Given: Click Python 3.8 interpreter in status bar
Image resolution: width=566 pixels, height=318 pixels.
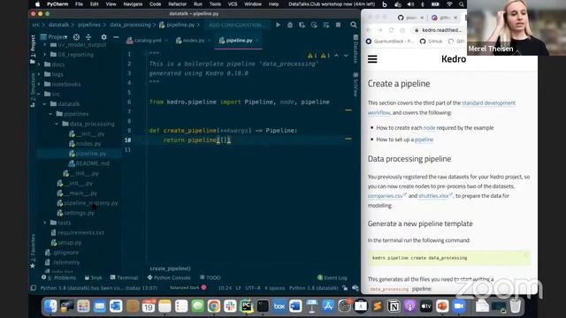Looking at the screenshot, I should tap(314, 288).
